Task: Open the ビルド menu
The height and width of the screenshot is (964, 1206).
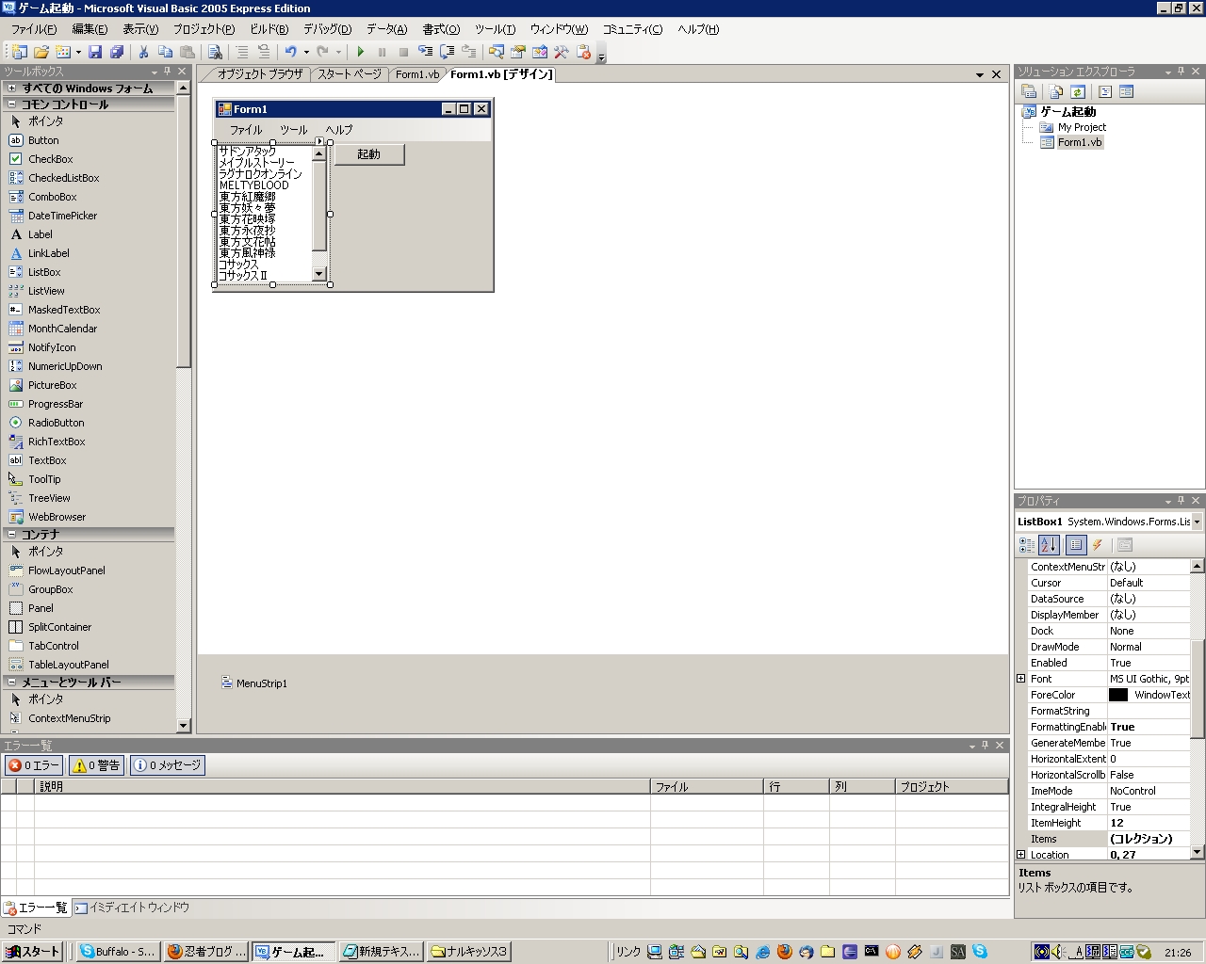Action: [269, 29]
